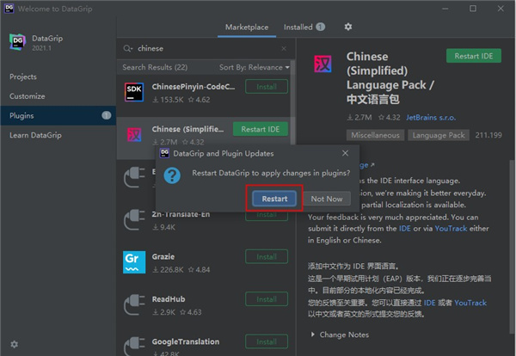Click the Chinese language pack icon in list
Screen dimensions: 516x356
click(x=133, y=135)
